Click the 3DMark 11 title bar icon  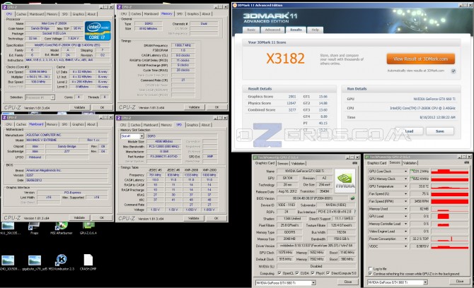(x=235, y=5)
